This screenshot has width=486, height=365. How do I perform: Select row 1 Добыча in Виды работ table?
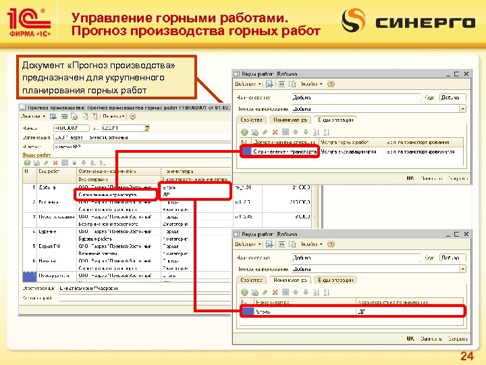(47, 187)
